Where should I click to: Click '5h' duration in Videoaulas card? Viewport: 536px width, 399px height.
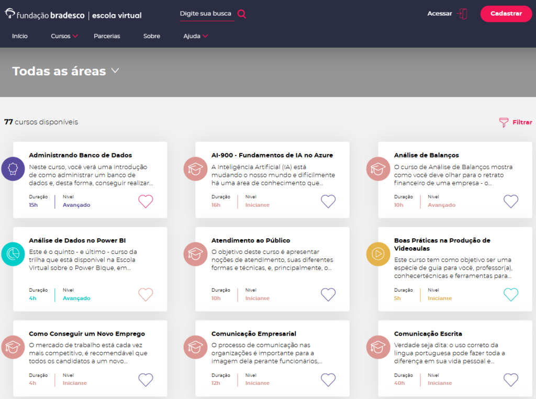(x=397, y=298)
